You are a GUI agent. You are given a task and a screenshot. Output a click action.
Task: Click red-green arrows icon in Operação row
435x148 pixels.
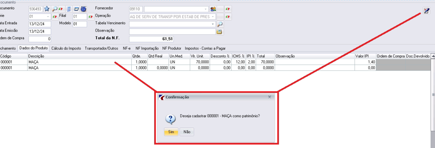228,16
